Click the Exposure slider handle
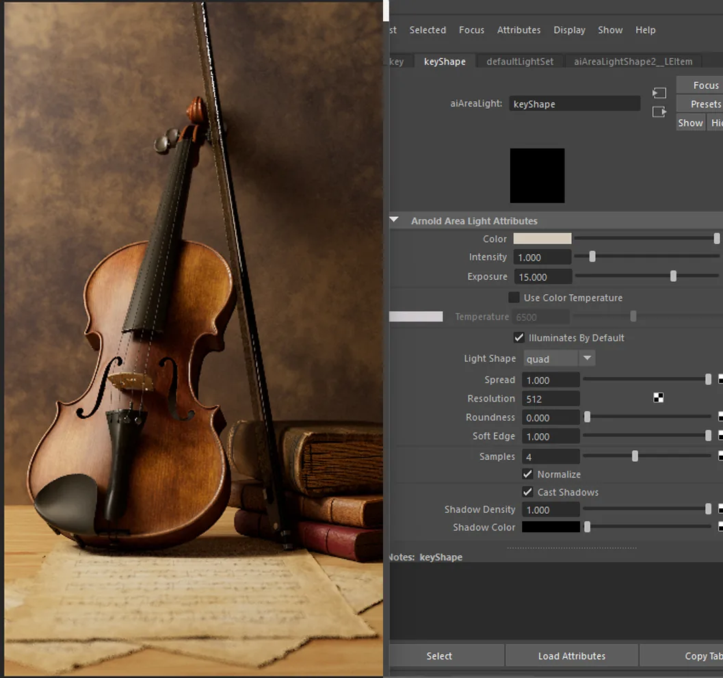The width and height of the screenshot is (723, 678). click(x=673, y=276)
